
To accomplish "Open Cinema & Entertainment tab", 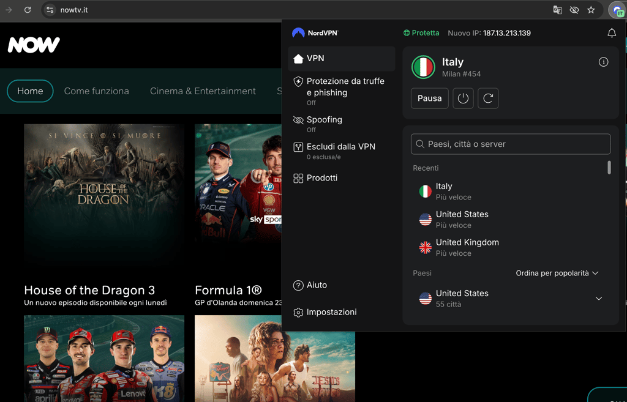I will pos(203,91).
